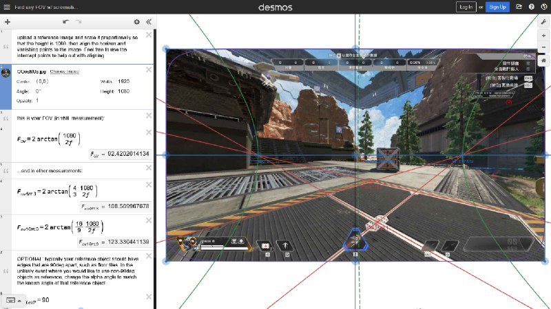Viewport: 551px width, 309px height.
Task: Open graph settings wrench
Action: point(543,23)
